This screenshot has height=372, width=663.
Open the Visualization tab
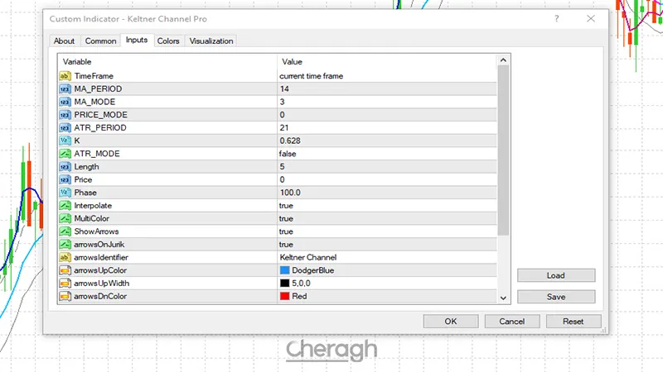click(211, 41)
